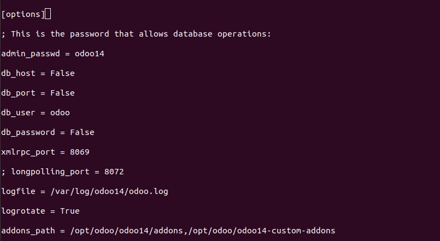440x241 pixels.
Task: Click the logrotate True value
Action: coord(69,211)
